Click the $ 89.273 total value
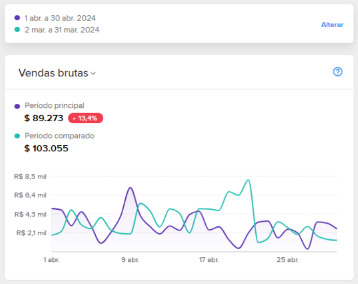The height and width of the screenshot is (284, 358). 43,118
